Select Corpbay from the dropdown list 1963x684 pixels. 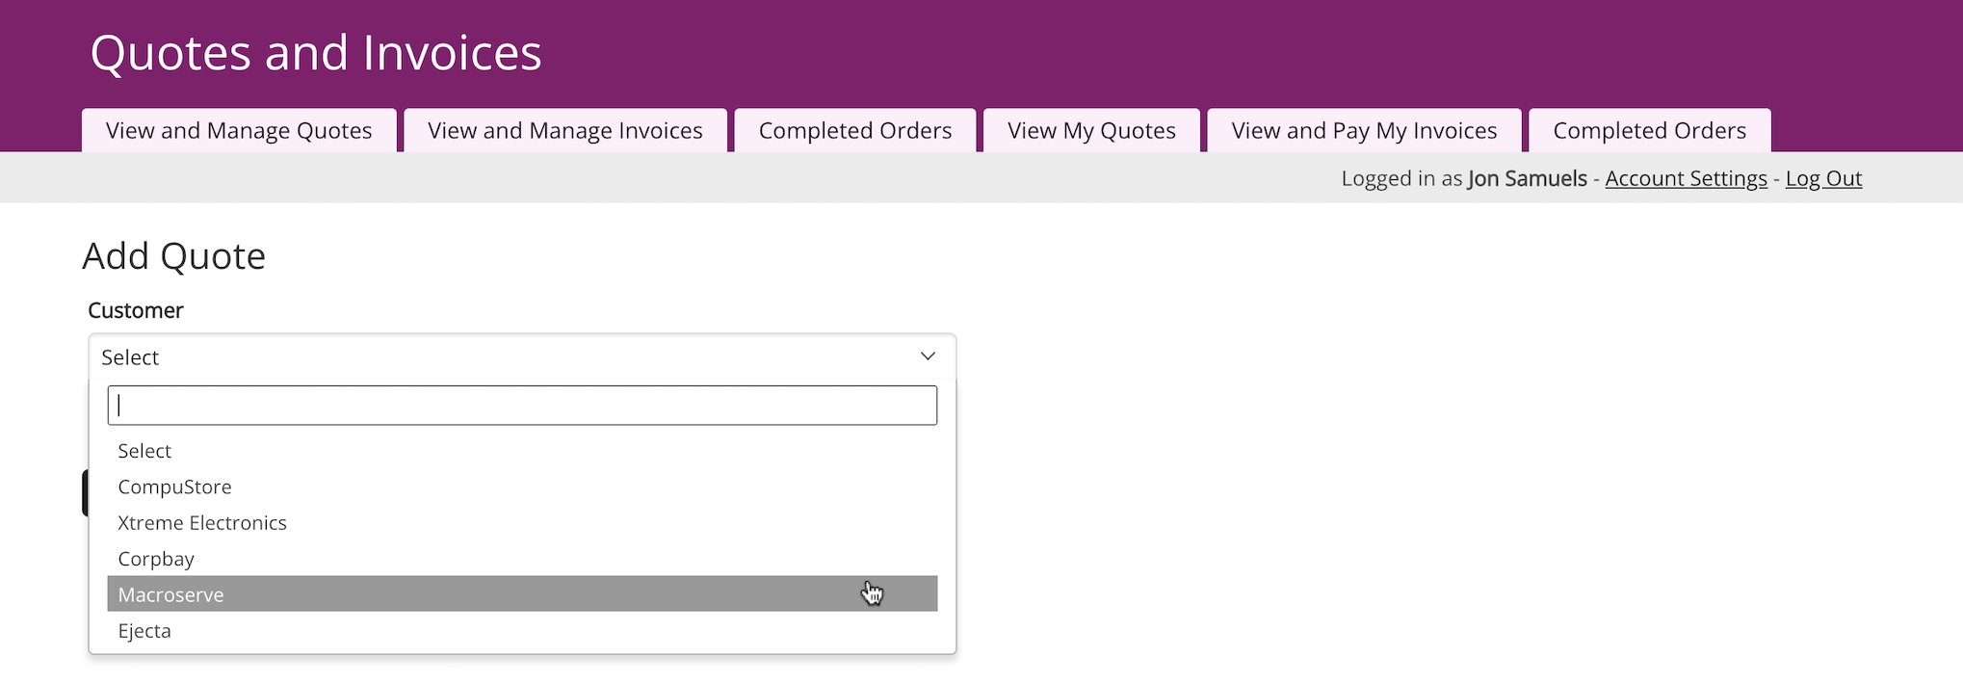pos(522,559)
